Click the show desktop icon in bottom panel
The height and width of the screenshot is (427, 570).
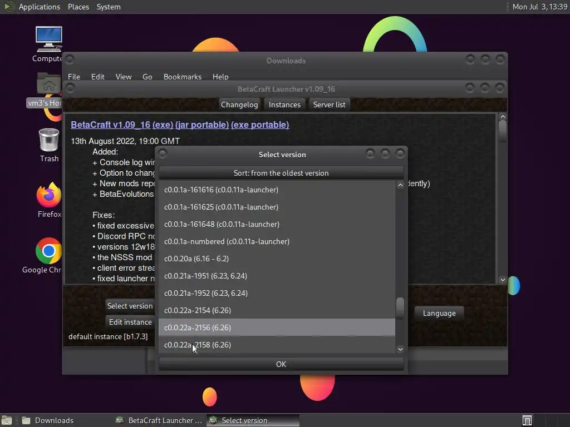click(x=7, y=420)
